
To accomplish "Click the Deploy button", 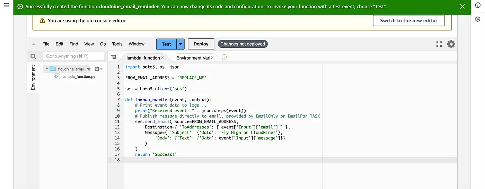I will [x=201, y=44].
